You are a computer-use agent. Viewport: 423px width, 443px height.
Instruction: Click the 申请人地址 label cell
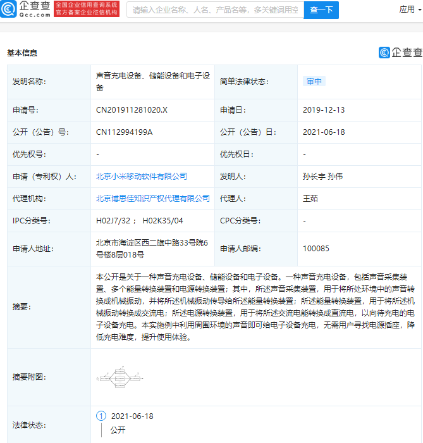(49, 249)
